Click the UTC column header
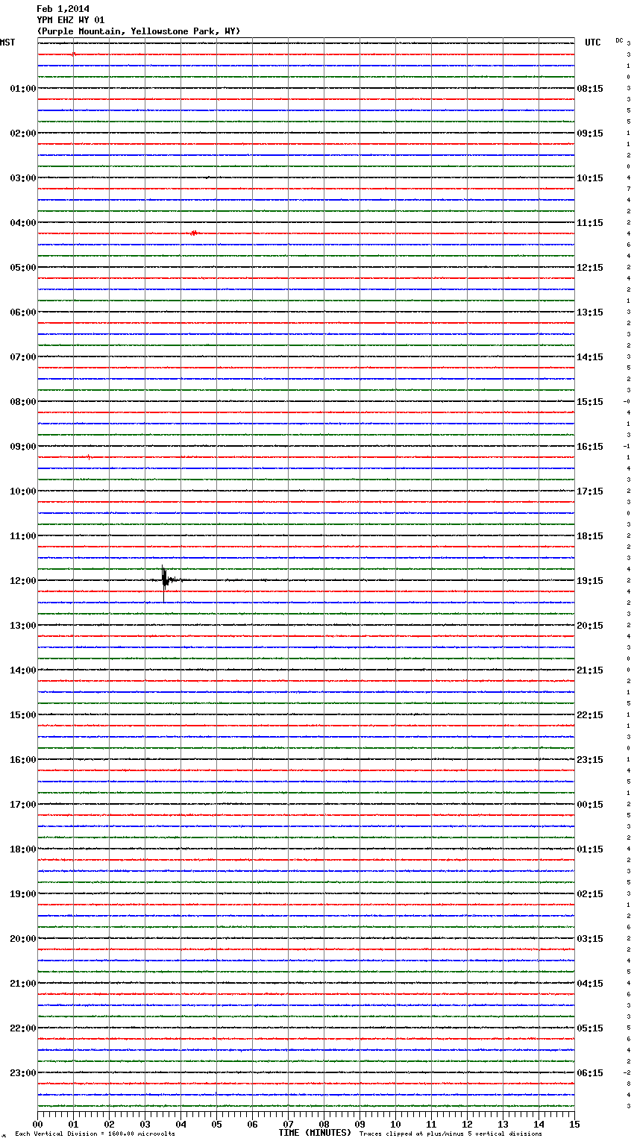The height and width of the screenshot is (1144, 634). [x=592, y=43]
